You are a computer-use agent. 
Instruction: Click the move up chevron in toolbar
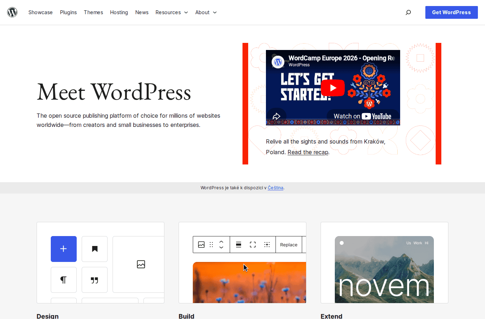pyautogui.click(x=221, y=242)
